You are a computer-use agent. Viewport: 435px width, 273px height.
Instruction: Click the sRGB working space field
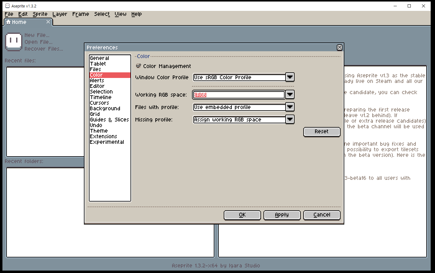pos(239,95)
